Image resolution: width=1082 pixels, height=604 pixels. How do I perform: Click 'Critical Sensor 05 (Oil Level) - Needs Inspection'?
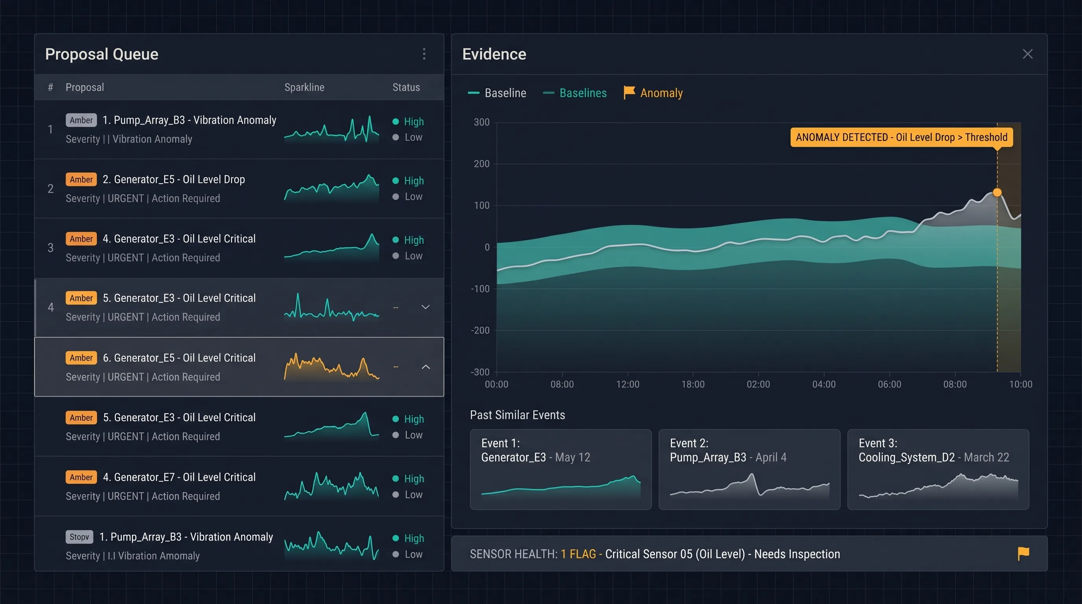[x=723, y=554]
